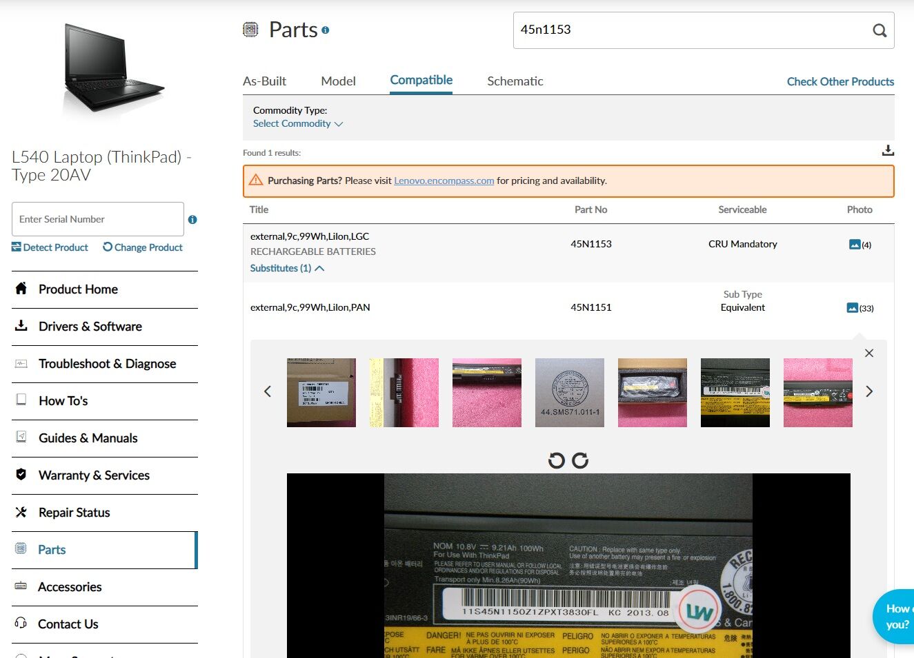Click the Troubleshoot & Diagnose icon

(21, 363)
